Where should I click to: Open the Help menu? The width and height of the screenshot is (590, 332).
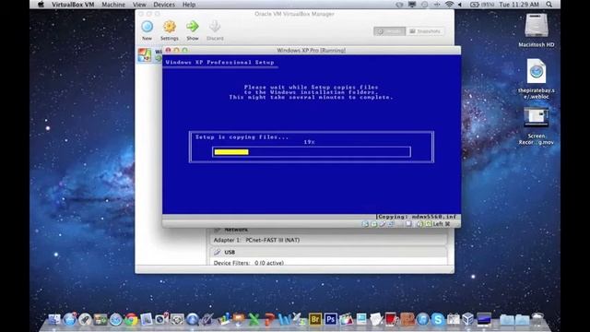pos(189,5)
